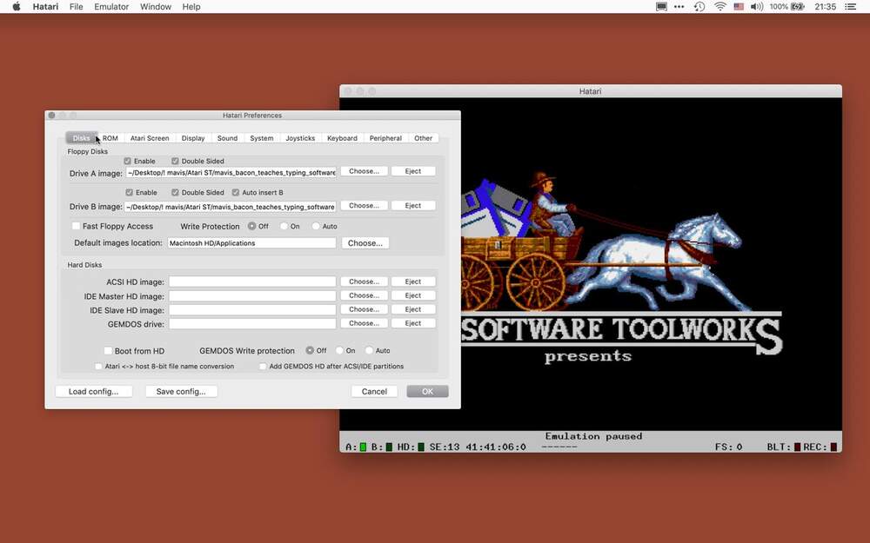Open the Emulator menu
Viewport: 870px width, 543px height.
pyautogui.click(x=111, y=7)
